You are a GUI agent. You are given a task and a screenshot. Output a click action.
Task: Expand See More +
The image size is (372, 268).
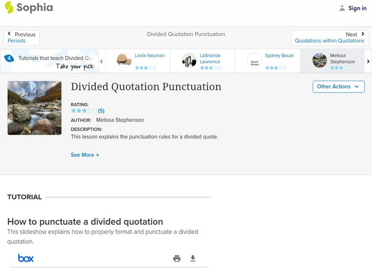click(x=85, y=155)
